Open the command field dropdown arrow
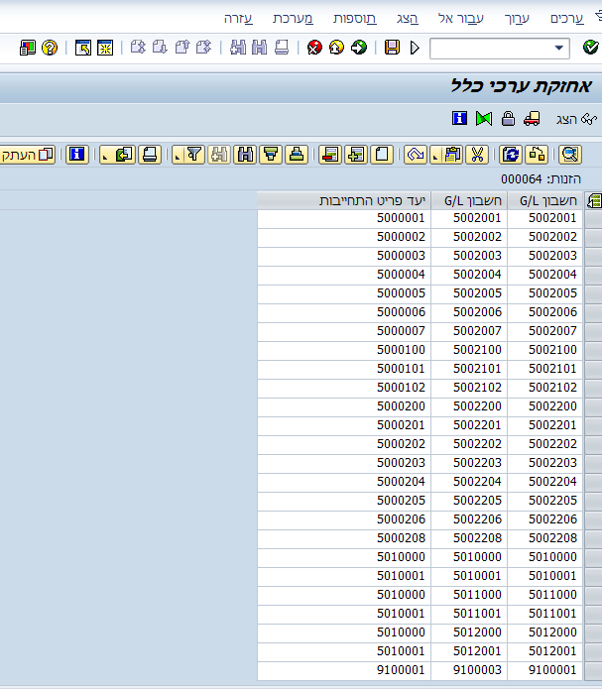This screenshot has height=689, width=602. click(x=559, y=48)
